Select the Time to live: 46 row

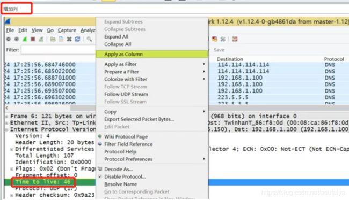43,182
